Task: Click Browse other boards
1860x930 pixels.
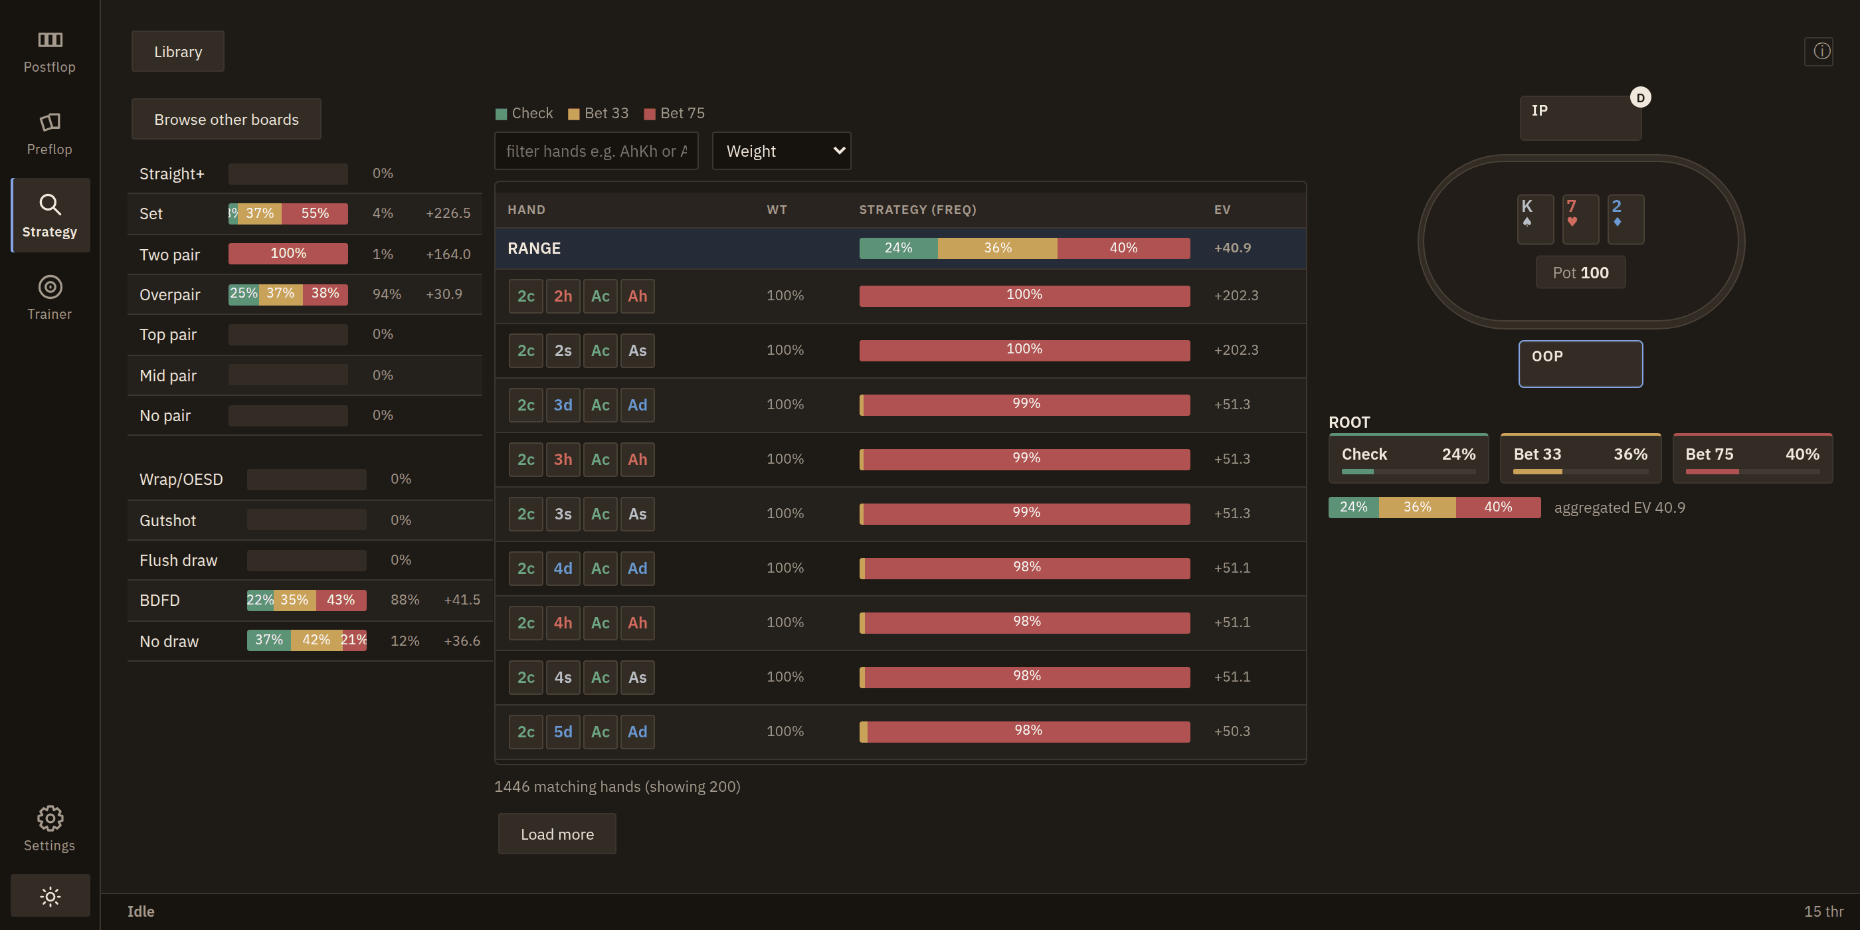Action: [226, 119]
